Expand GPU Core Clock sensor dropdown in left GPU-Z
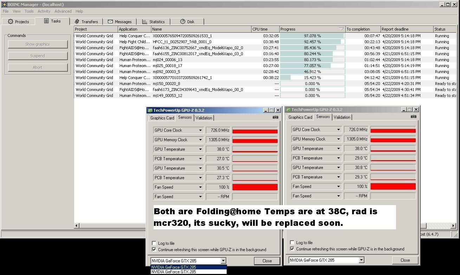Viewport: 460px width, 275px height. pos(200,130)
